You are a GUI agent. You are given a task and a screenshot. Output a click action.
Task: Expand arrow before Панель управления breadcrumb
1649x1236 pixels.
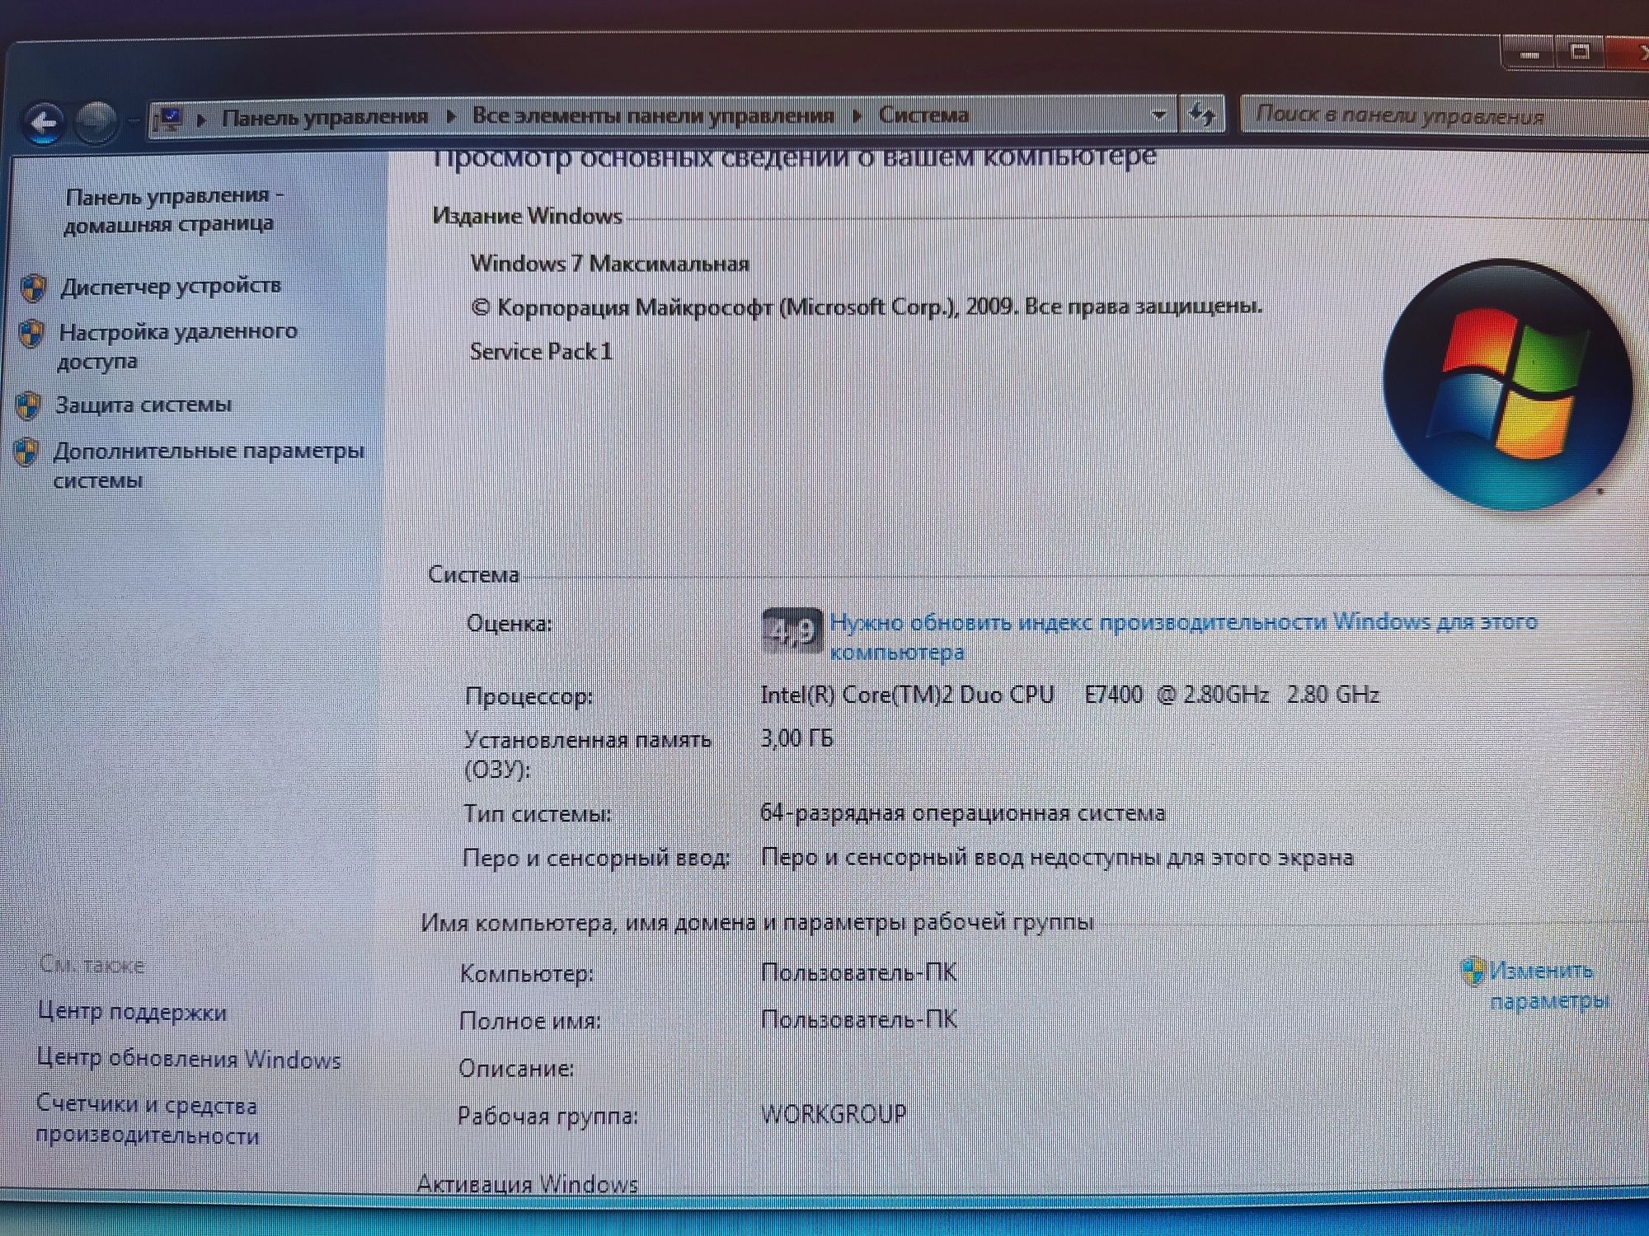pyautogui.click(x=201, y=119)
